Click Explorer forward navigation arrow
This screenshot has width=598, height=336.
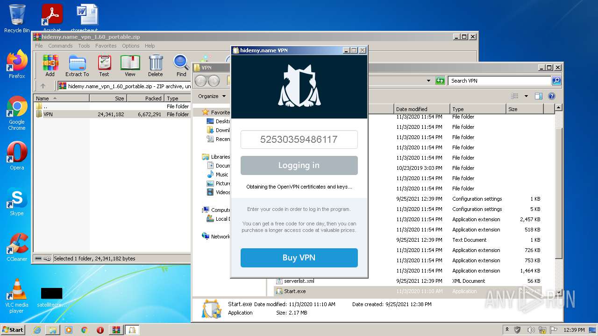click(214, 81)
